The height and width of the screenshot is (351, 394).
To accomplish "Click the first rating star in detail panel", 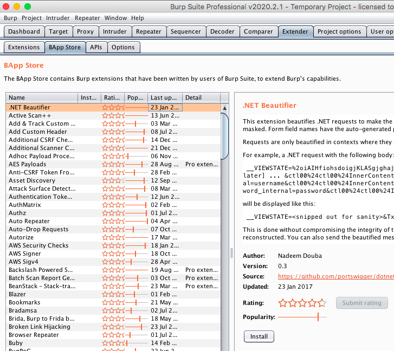I will point(283,303).
